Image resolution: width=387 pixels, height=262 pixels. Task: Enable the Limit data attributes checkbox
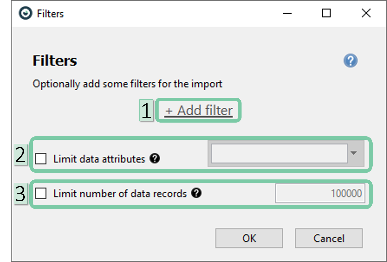[x=41, y=159]
